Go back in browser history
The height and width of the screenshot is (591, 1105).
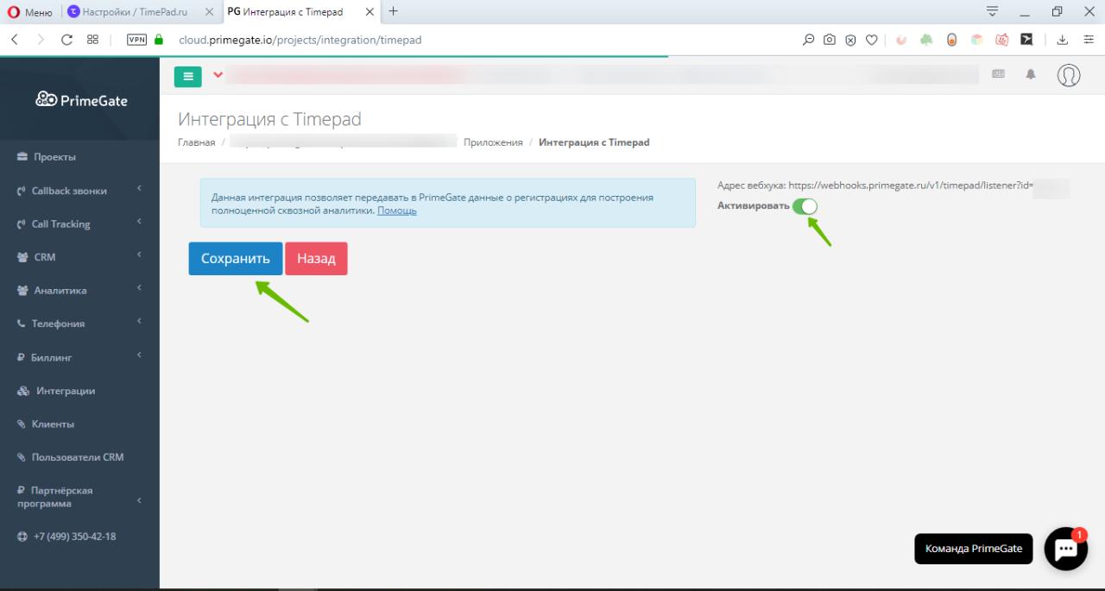click(15, 40)
